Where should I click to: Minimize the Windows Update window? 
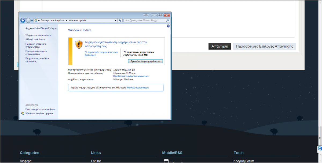[154, 15]
